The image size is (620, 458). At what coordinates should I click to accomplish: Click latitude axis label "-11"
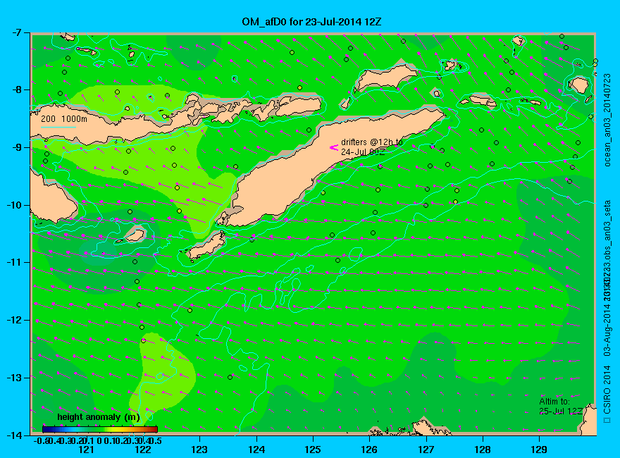coord(13,262)
